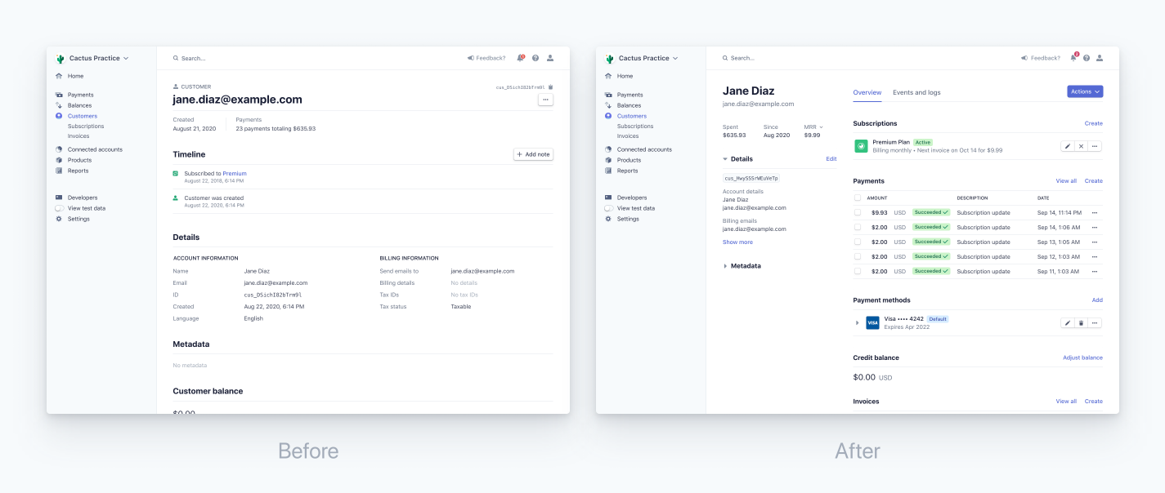Click the green Premium Plan product icon
This screenshot has width=1165, height=493.
pos(861,146)
